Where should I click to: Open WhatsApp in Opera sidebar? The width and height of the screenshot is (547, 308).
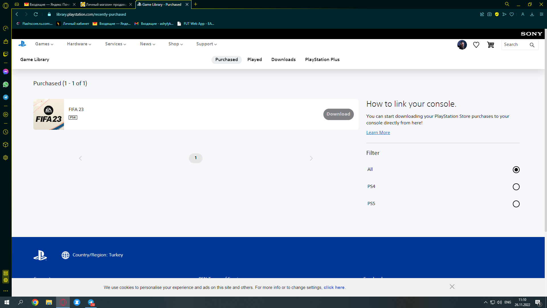coord(5,84)
